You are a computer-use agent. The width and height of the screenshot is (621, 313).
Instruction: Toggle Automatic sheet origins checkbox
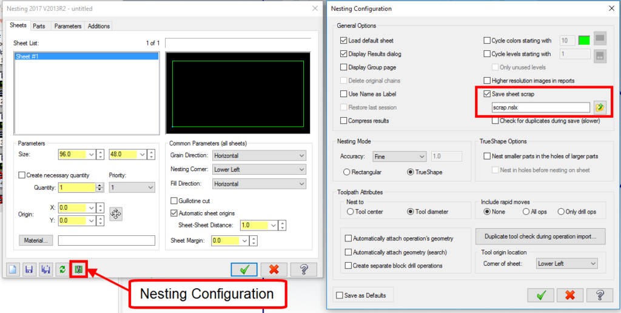coord(174,213)
